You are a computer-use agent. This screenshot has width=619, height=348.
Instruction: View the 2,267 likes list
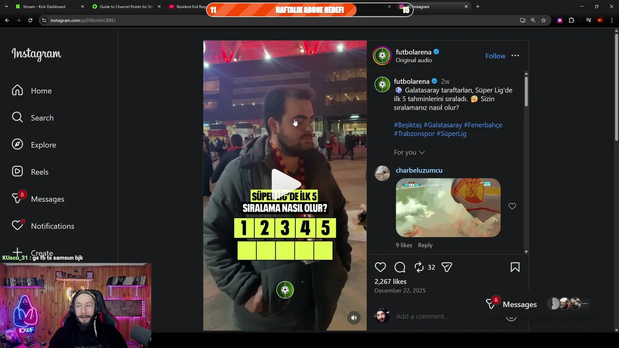coord(390,281)
